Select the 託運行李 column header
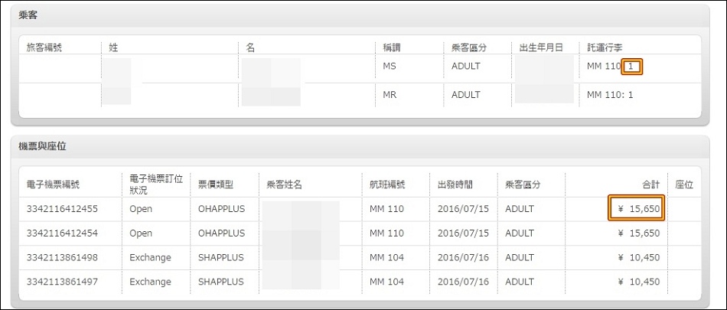Image resolution: width=727 pixels, height=310 pixels. pyautogui.click(x=605, y=47)
